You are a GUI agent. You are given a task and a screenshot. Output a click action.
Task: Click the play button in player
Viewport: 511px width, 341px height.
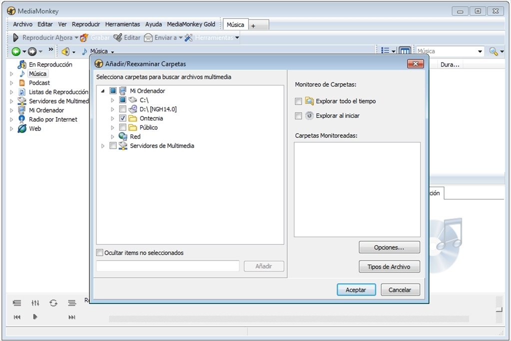click(x=35, y=316)
